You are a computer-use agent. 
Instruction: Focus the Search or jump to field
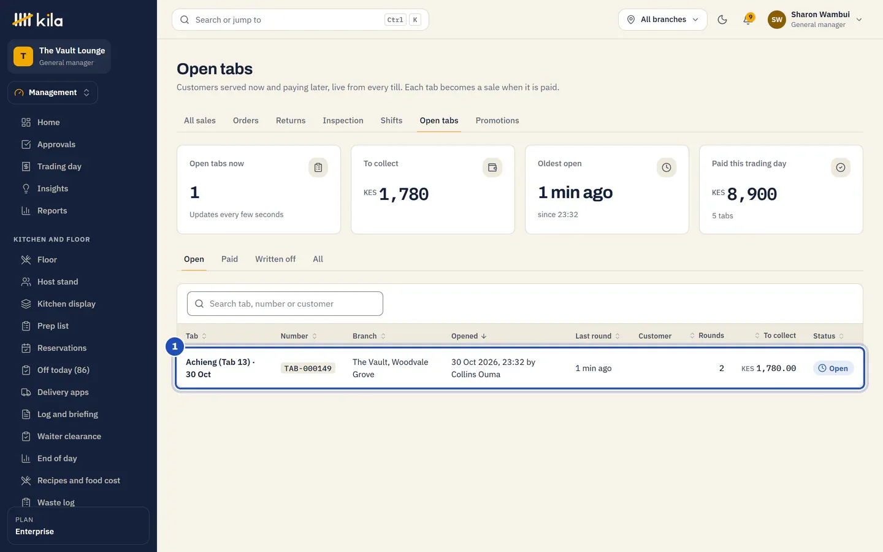(x=300, y=20)
